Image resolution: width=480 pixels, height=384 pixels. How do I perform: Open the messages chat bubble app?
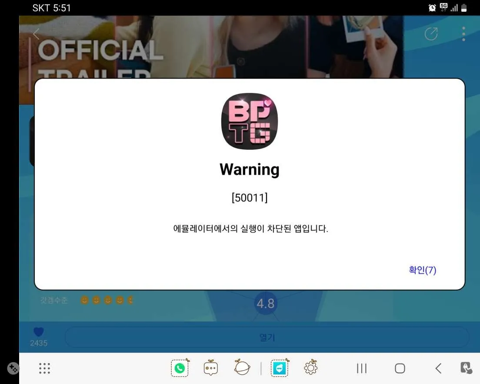pos(211,368)
